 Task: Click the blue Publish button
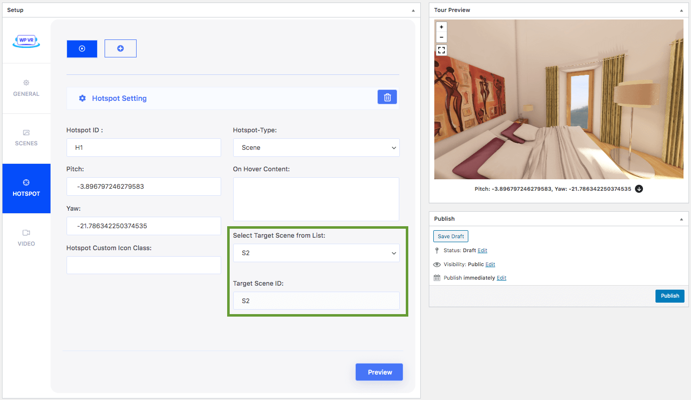[670, 296]
